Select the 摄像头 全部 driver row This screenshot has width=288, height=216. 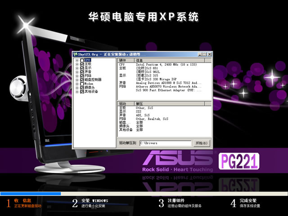tap(164, 126)
